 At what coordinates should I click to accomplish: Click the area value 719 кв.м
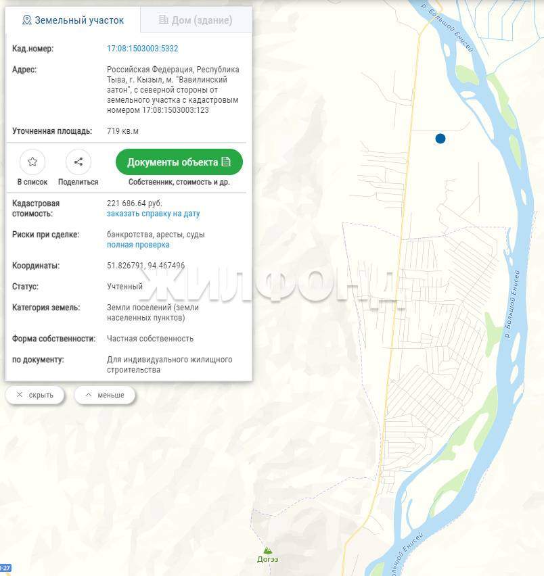pyautogui.click(x=122, y=131)
